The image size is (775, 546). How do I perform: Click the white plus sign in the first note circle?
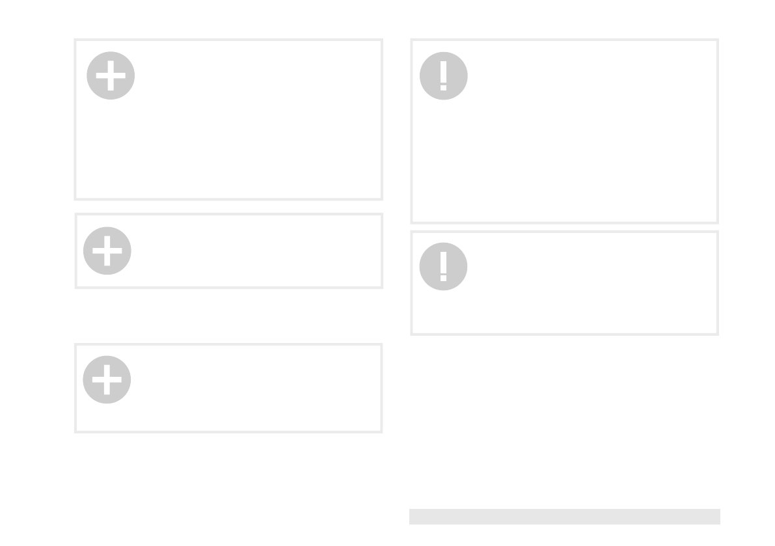[111, 77]
